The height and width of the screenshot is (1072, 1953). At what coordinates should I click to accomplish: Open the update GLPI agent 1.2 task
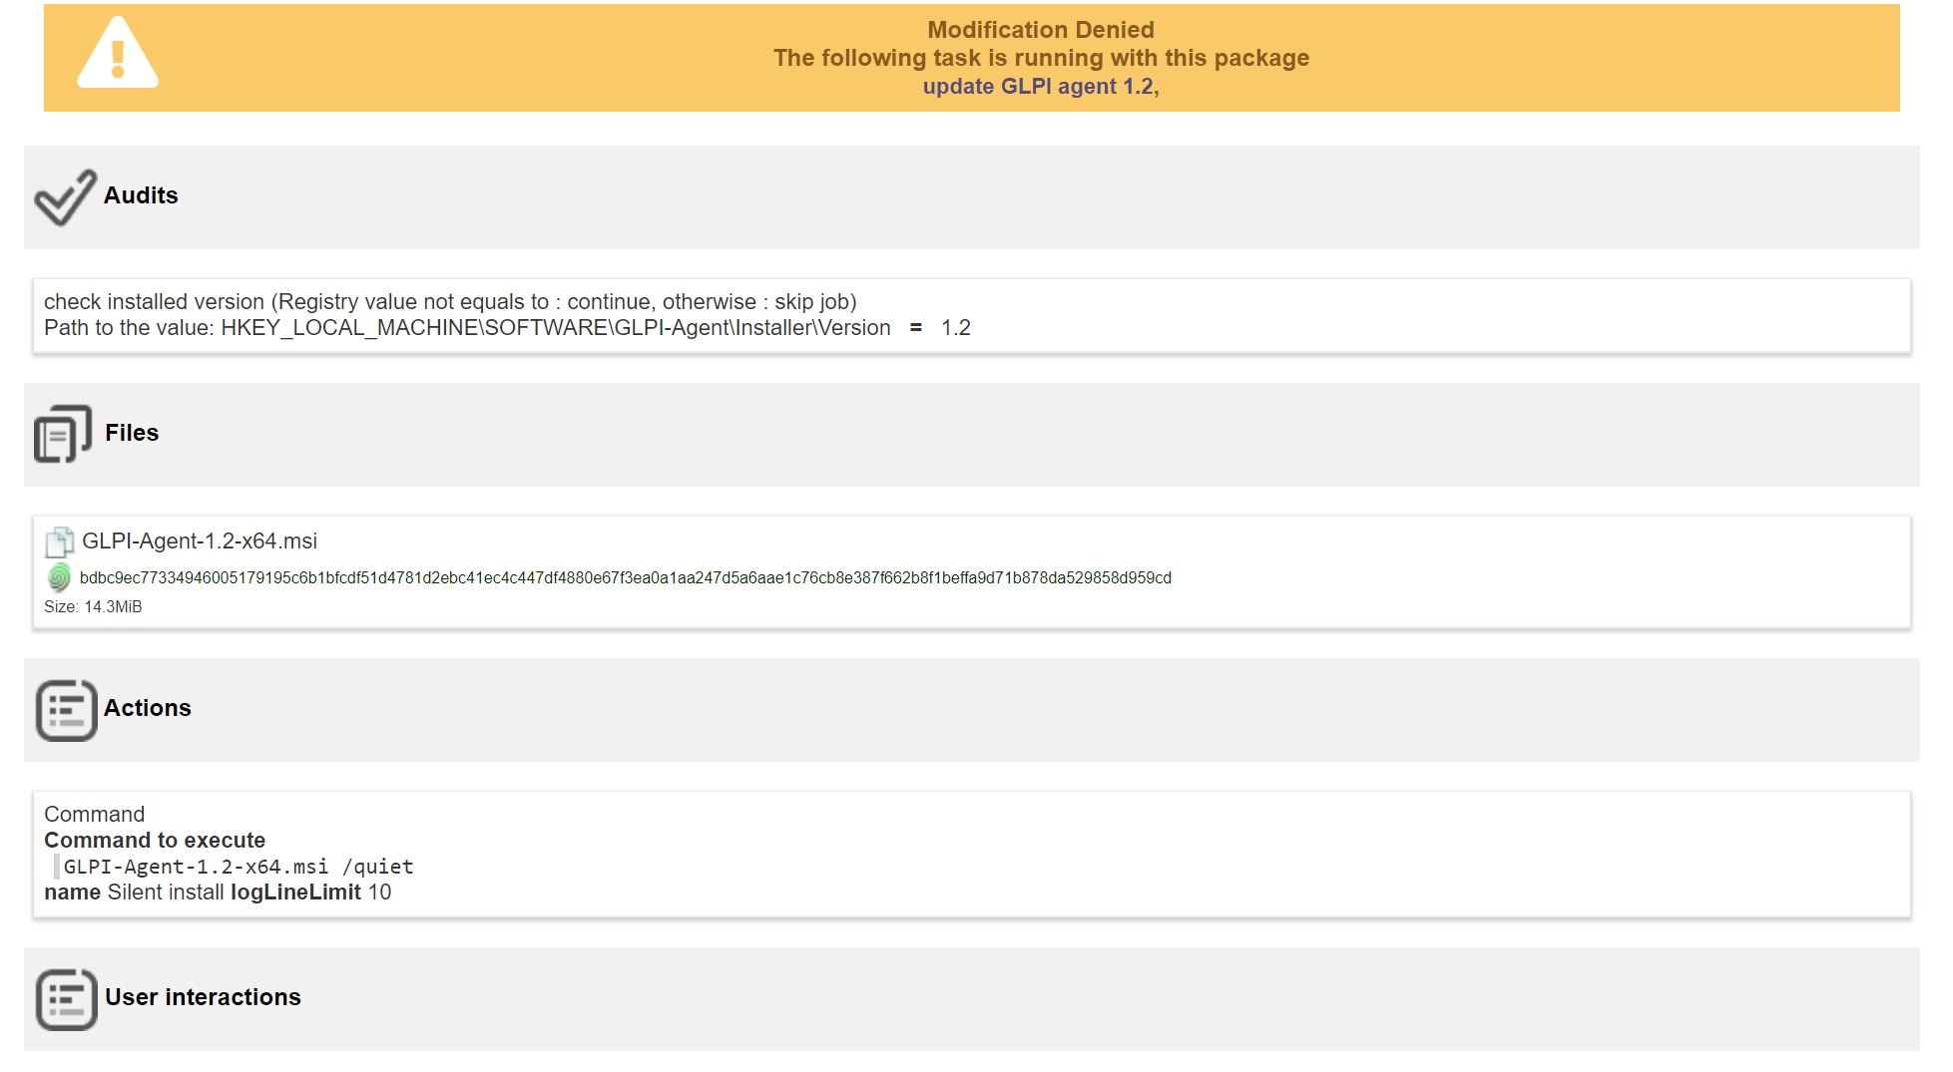coord(1041,86)
